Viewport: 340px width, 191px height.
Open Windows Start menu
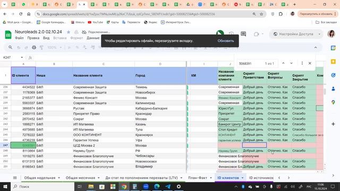[5, 186]
